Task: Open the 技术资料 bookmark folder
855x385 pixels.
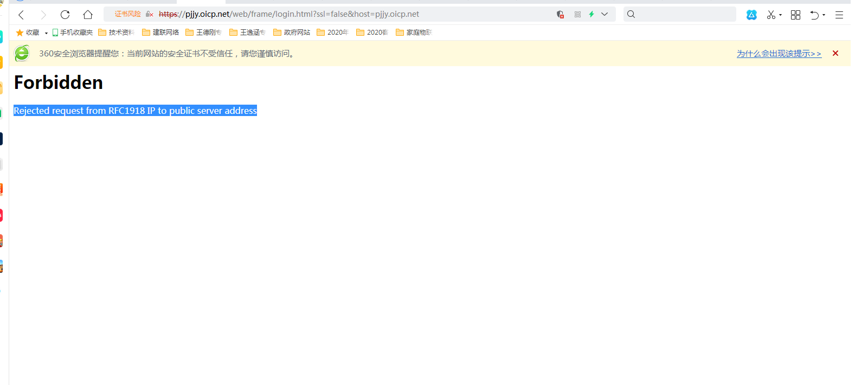Action: click(x=116, y=33)
